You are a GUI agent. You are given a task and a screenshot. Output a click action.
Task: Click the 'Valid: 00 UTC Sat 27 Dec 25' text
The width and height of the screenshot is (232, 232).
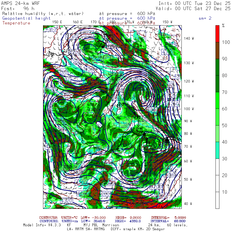pos(194,8)
